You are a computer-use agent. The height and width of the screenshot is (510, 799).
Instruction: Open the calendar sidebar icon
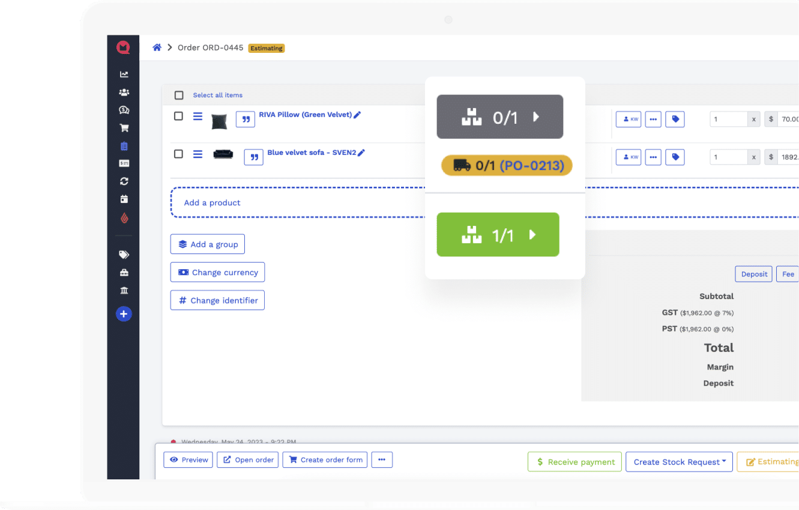124,199
